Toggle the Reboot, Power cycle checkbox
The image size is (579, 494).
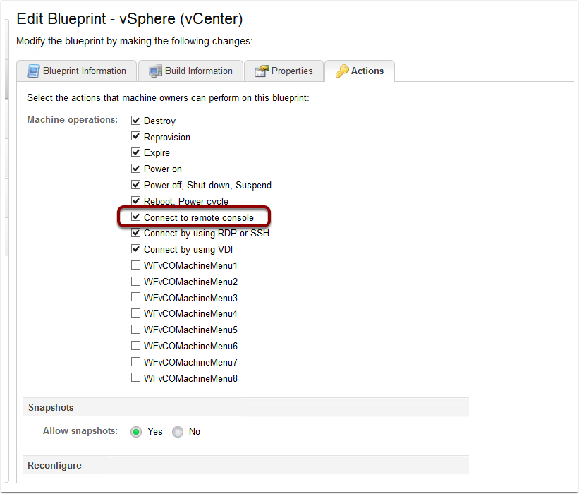coord(136,200)
